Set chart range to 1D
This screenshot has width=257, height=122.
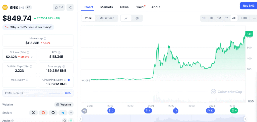click(204, 18)
